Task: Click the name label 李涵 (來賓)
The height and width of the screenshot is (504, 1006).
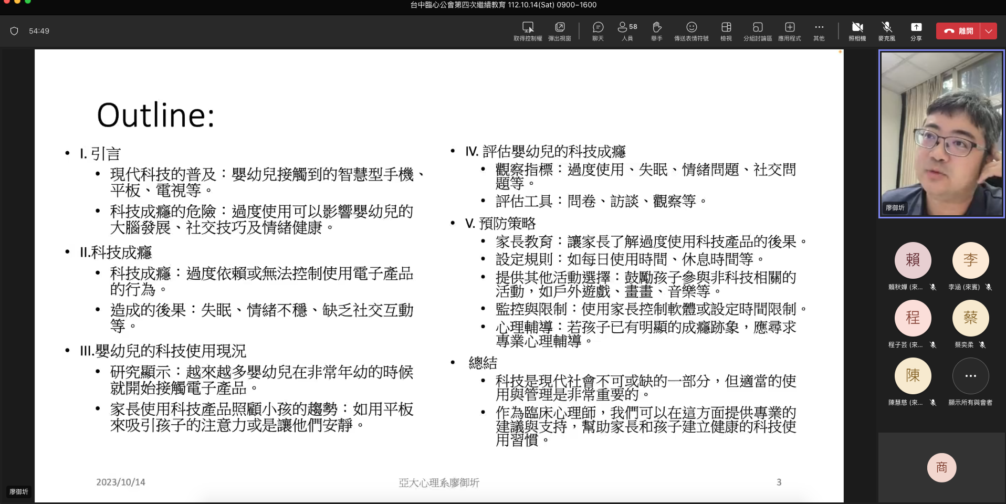Action: [x=964, y=287]
